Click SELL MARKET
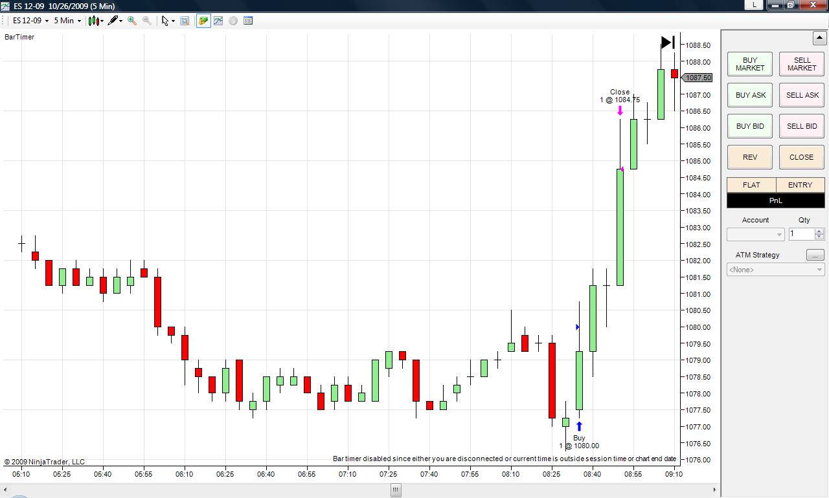829x498 pixels. click(x=802, y=64)
